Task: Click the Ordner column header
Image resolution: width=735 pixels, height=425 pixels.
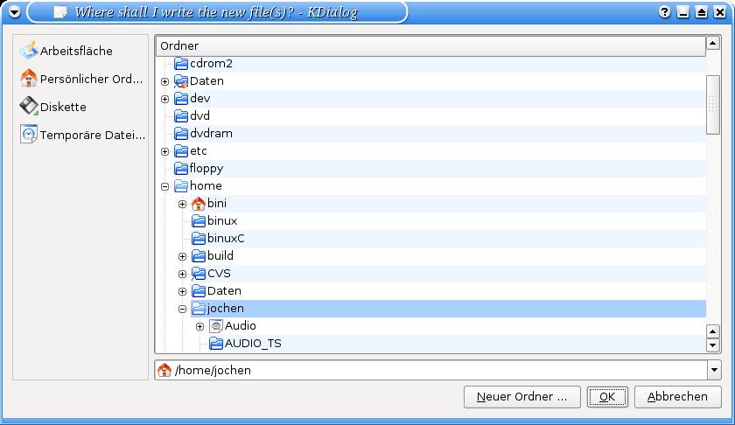Action: pyautogui.click(x=430, y=45)
